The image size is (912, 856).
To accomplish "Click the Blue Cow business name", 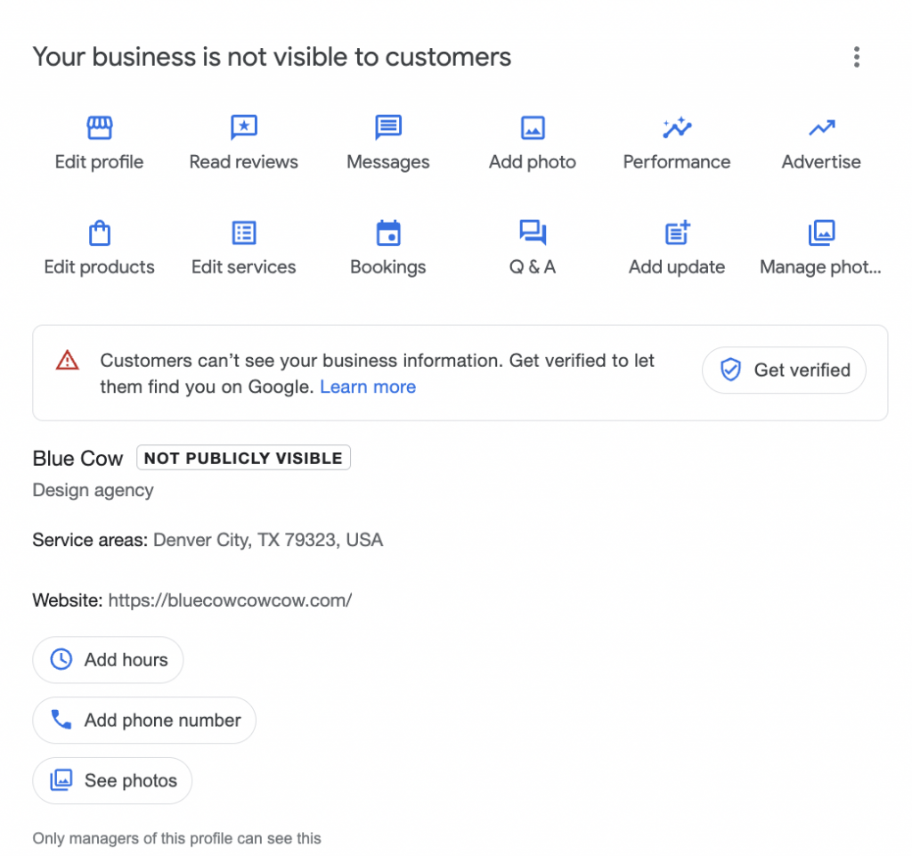I will [77, 459].
